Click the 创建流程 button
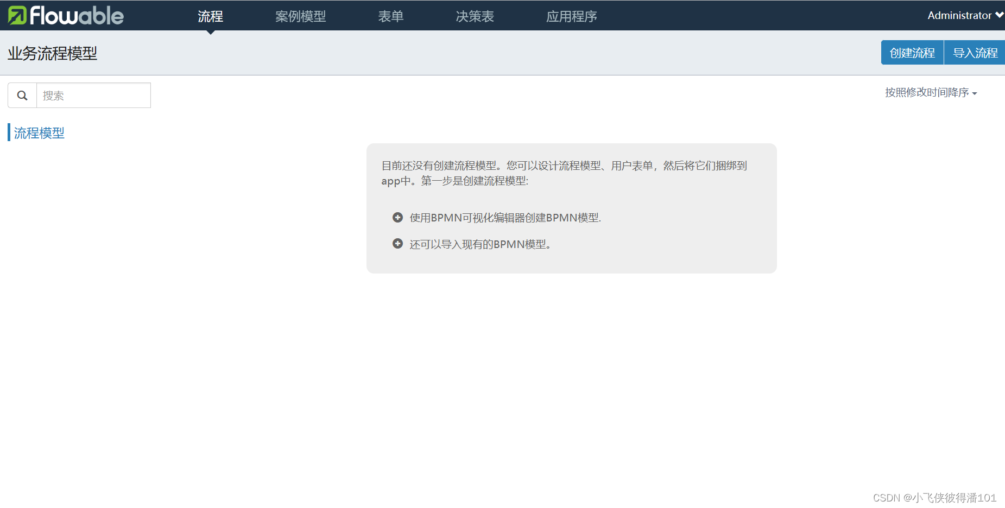Image resolution: width=1005 pixels, height=508 pixels. point(912,53)
